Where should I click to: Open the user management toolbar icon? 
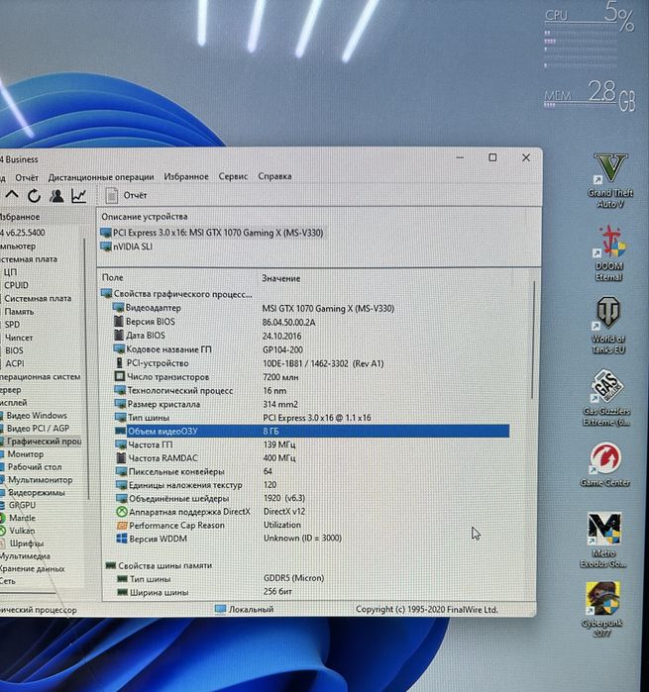[56, 195]
